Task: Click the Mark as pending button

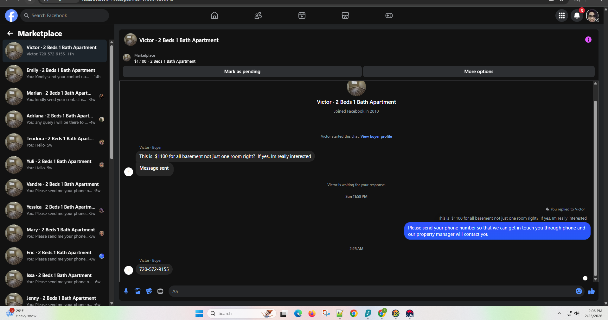Action: click(242, 72)
